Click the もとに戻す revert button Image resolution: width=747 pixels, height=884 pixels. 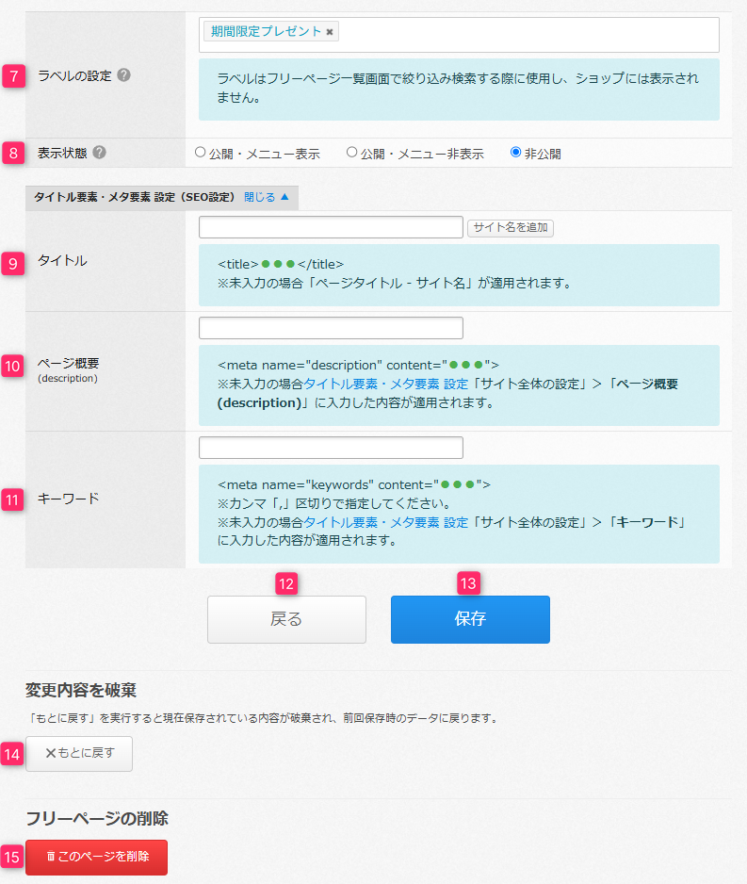coord(79,754)
